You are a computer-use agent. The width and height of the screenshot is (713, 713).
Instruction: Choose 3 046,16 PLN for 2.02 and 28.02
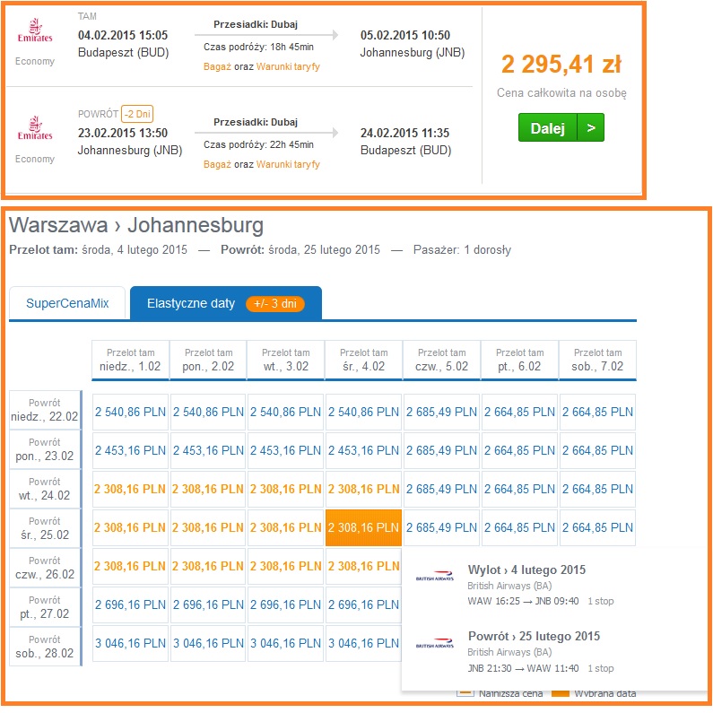point(208,643)
